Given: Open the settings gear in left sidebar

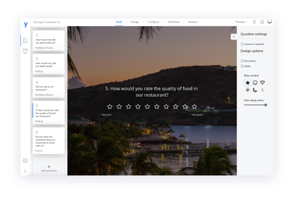Looking at the screenshot, I should (25, 160).
